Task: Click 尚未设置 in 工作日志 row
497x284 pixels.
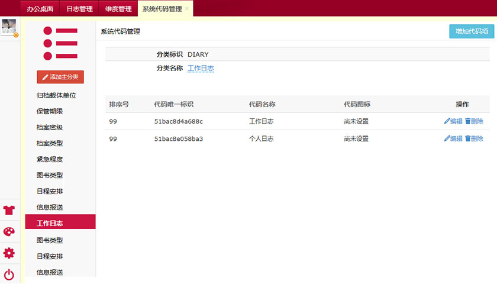Action: [x=356, y=121]
